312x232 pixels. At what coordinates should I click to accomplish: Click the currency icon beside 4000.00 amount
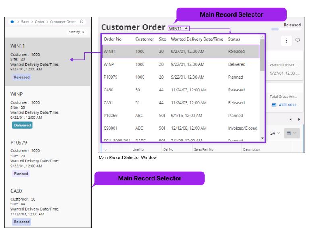click(274, 105)
